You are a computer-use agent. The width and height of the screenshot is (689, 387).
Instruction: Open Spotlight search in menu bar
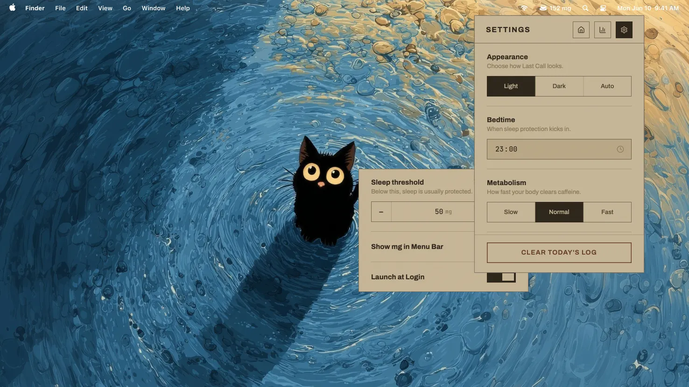(x=585, y=8)
